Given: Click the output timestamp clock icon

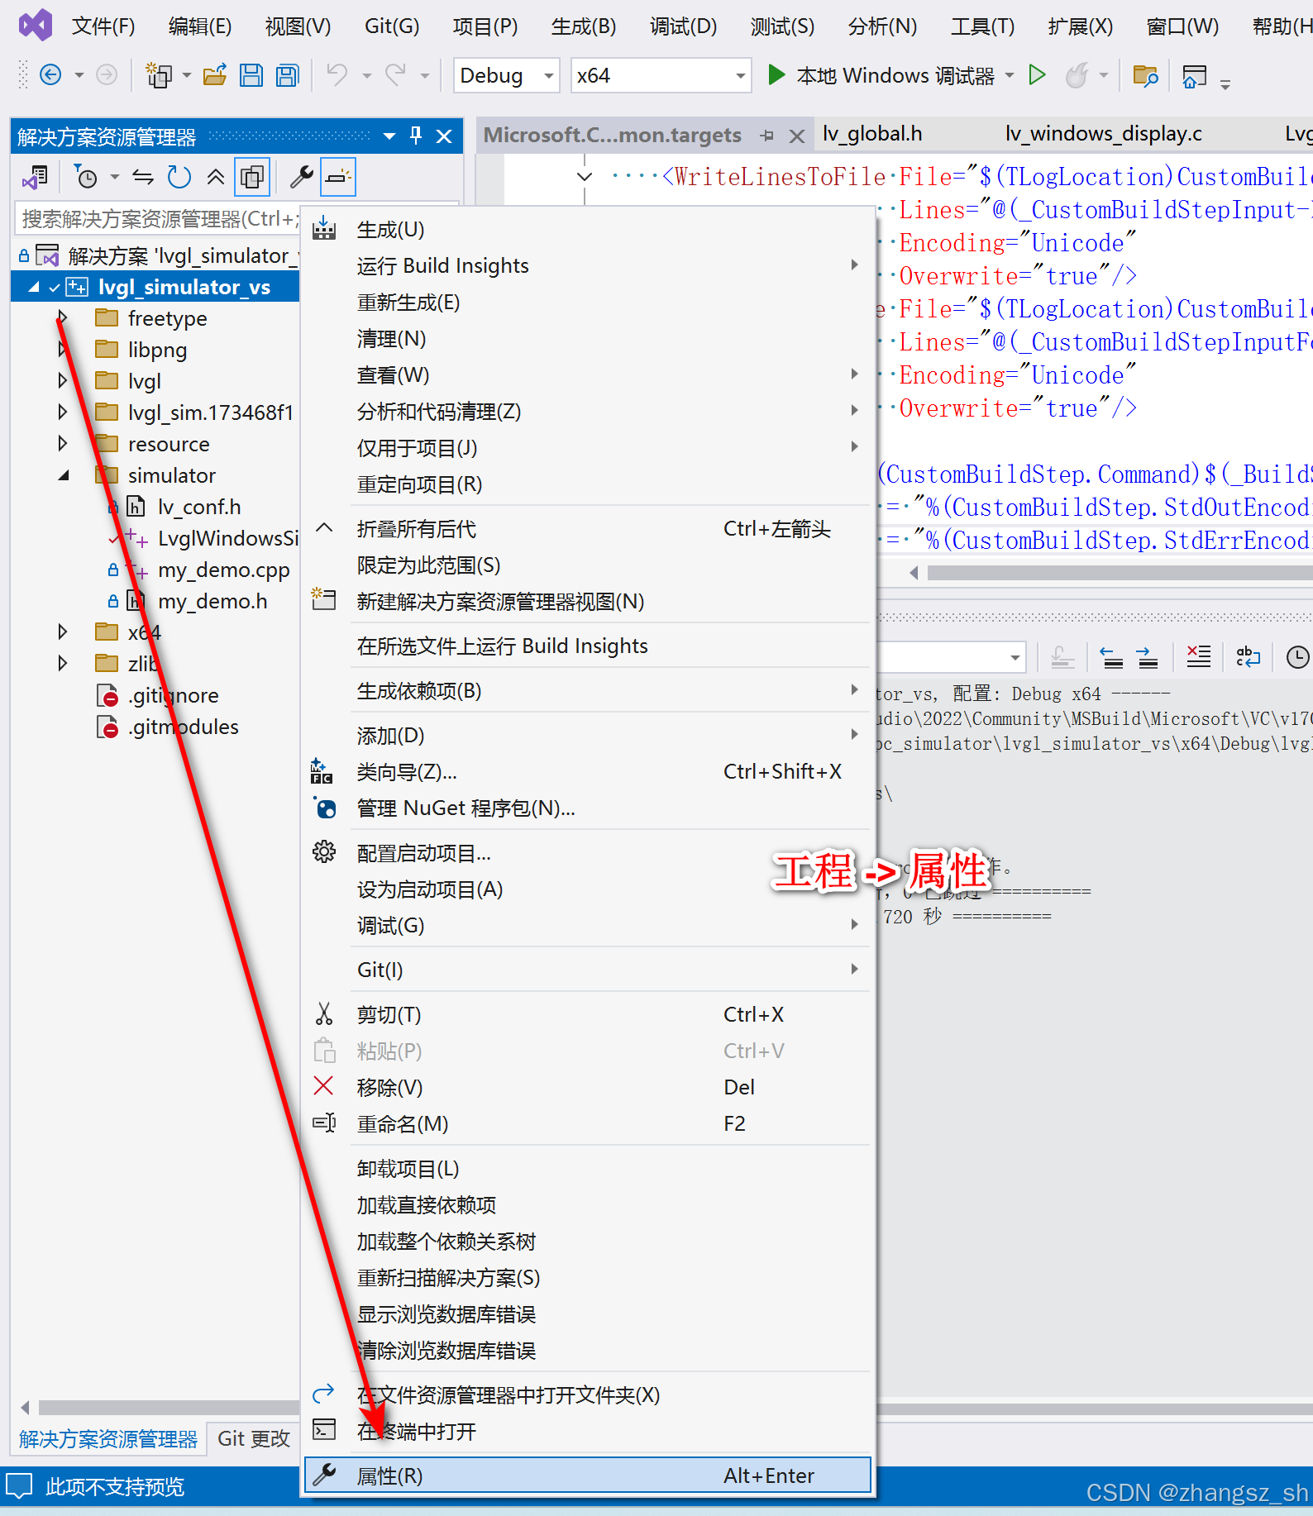Looking at the screenshot, I should point(1298,657).
